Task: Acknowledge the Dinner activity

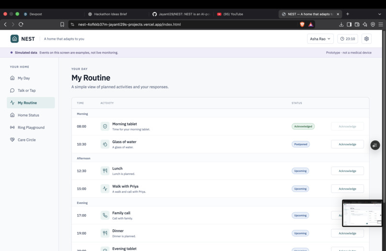Action: click(347, 233)
